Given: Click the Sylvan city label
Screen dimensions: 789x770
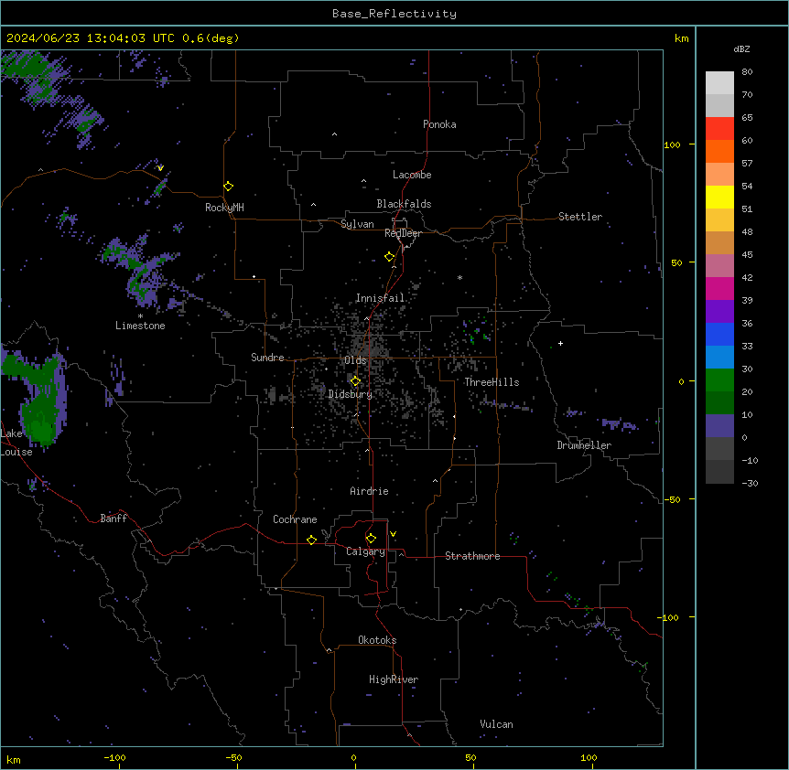Looking at the screenshot, I should [x=357, y=224].
